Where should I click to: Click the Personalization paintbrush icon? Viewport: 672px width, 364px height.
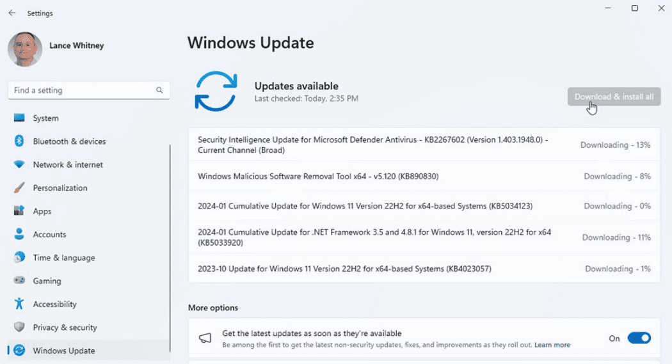(19, 188)
